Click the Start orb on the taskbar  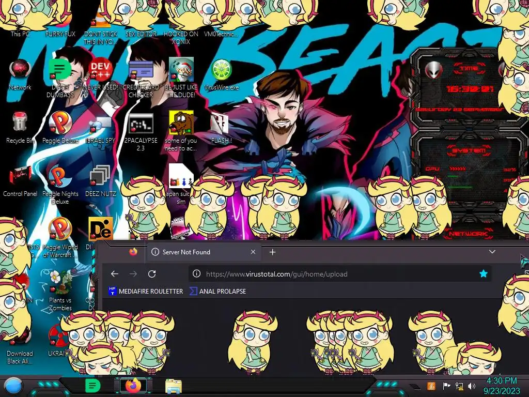tap(13, 386)
